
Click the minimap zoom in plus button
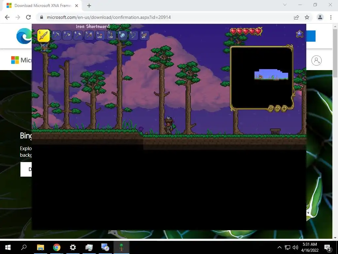[x=284, y=108]
